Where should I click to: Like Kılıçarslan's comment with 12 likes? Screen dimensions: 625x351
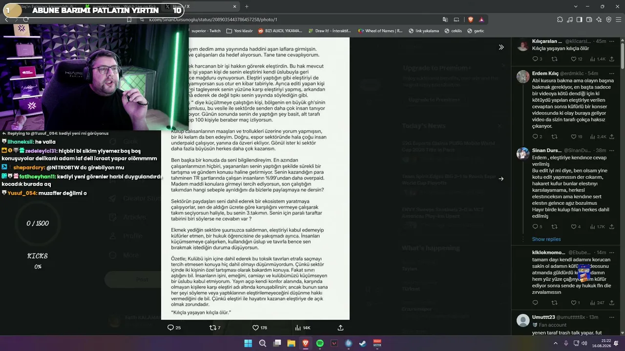tap(576, 59)
